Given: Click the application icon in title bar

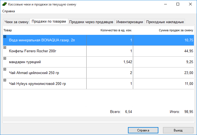Looking at the screenshot, I should [x=4, y=4].
